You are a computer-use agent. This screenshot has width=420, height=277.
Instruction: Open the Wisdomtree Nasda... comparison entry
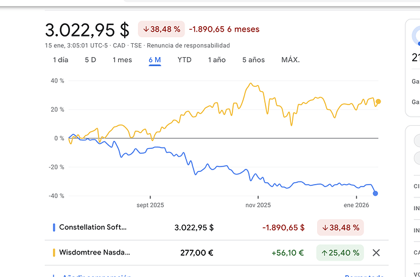(x=94, y=253)
